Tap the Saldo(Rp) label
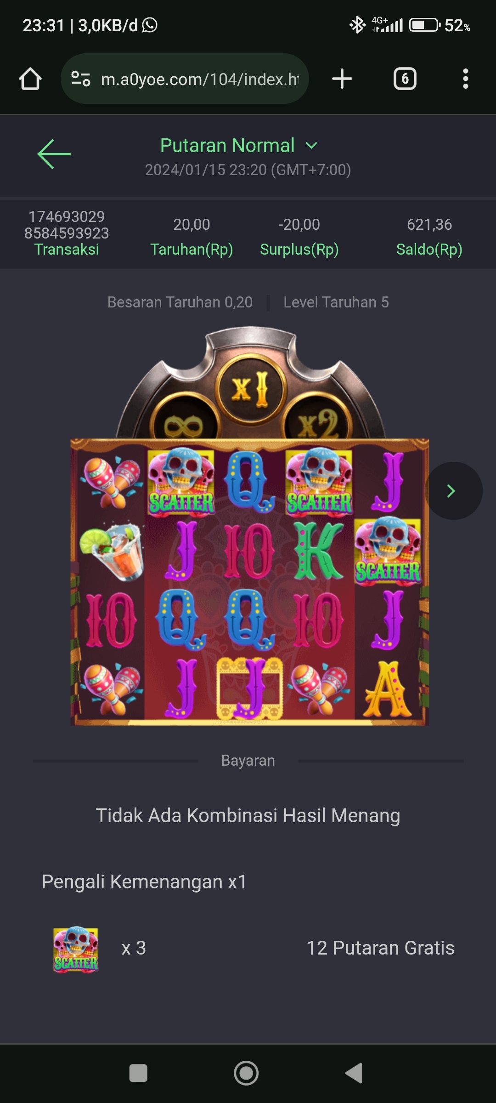Viewport: 496px width, 1103px height. [x=429, y=249]
